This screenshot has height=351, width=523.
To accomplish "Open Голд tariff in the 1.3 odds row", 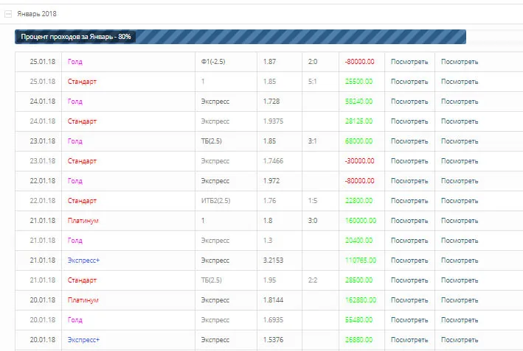I will pos(75,241).
